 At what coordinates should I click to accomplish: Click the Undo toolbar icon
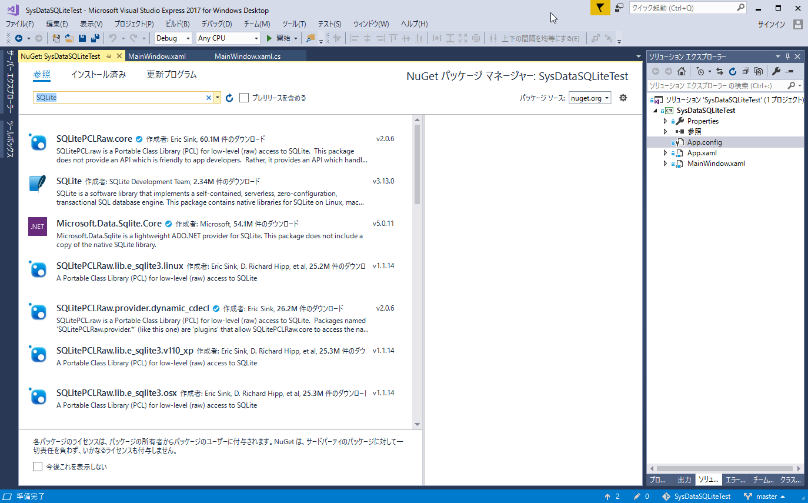(112, 38)
